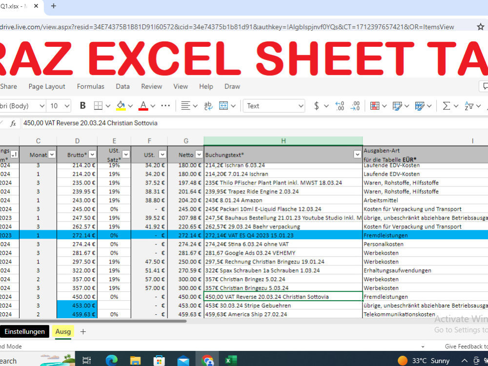
Task: Click currency format dollar icon
Action: (317, 106)
